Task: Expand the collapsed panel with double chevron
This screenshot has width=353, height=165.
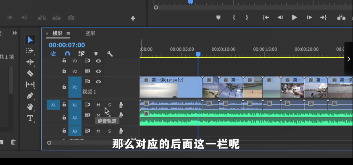Action: [15, 33]
